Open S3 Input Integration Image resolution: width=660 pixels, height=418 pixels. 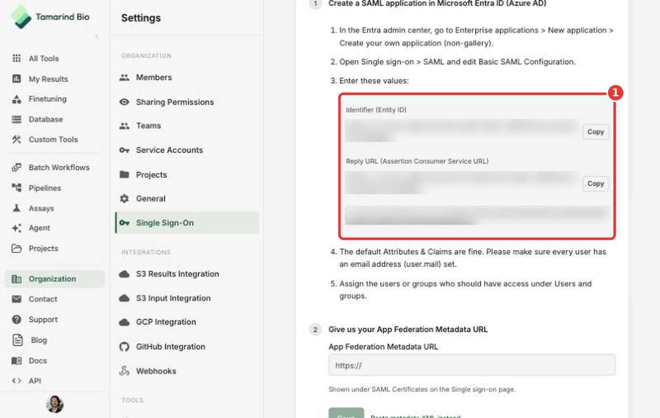(173, 298)
